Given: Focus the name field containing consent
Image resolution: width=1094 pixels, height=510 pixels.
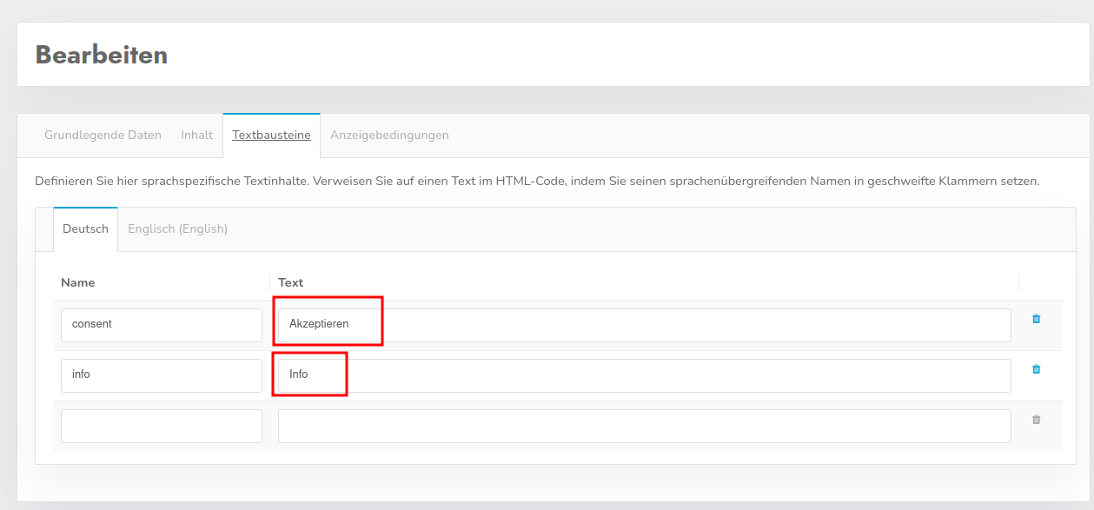Looking at the screenshot, I should coord(161,325).
